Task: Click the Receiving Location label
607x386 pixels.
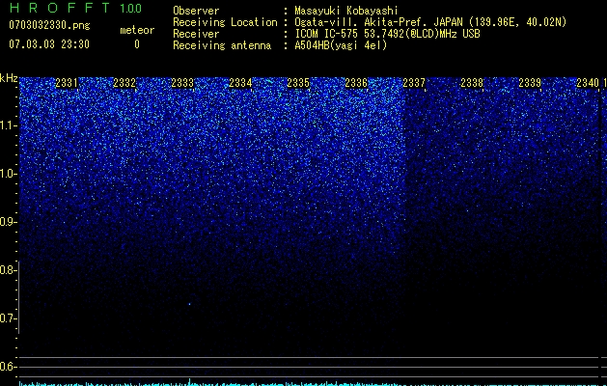Action: (x=225, y=22)
